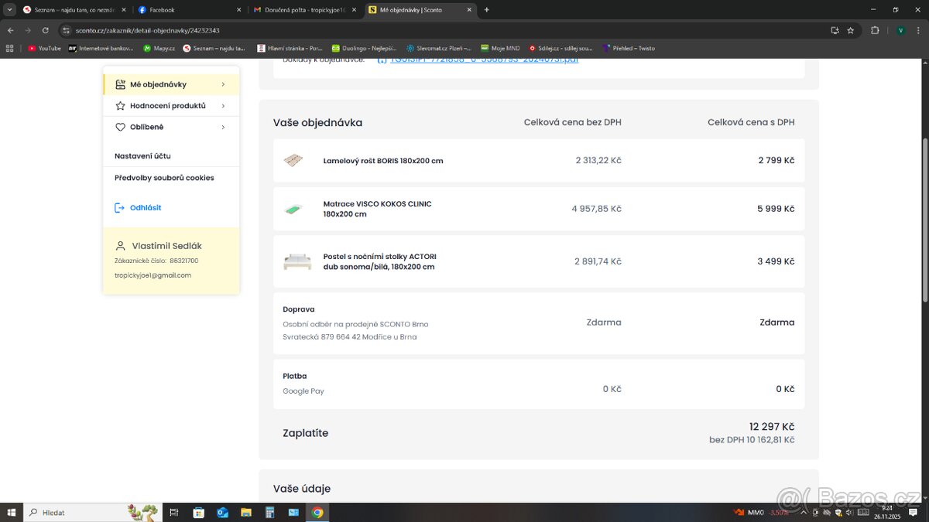Click the heart icon beside Oblíbené

[x=120, y=127]
